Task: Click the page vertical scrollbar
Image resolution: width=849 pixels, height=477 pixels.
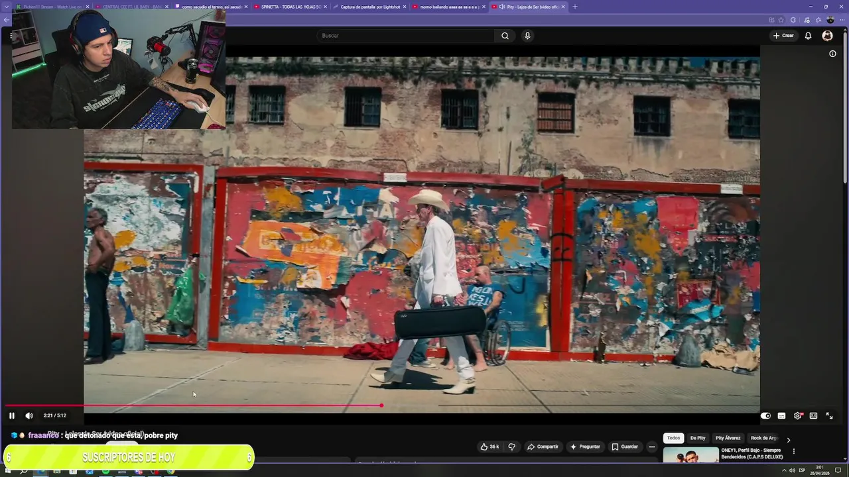Action: pos(845,109)
